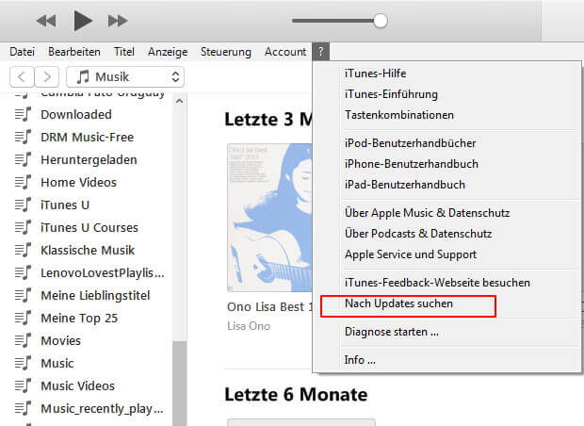
Task: Open the Steuerung menu
Action: 226,52
